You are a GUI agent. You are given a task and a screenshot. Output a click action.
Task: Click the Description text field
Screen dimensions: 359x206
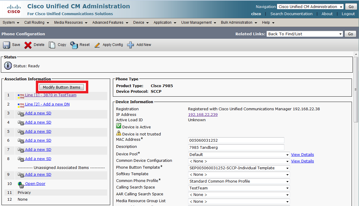(x=236, y=147)
